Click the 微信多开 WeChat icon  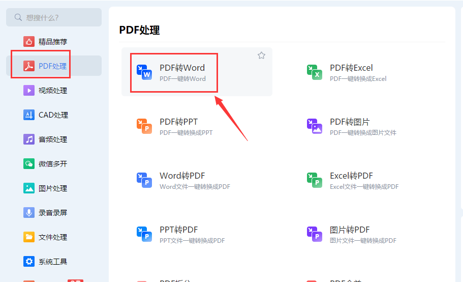(29, 164)
